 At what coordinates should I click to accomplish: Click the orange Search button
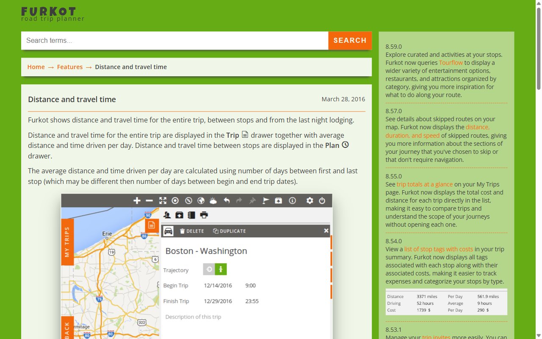(350, 41)
